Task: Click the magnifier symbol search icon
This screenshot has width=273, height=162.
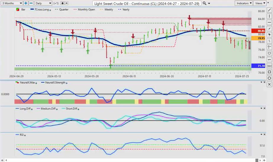Action: [205, 3]
